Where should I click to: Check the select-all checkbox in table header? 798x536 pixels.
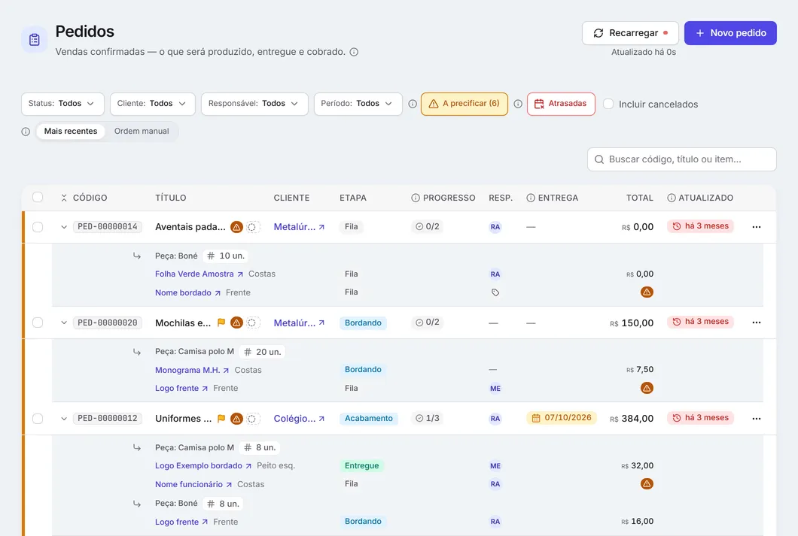tap(38, 197)
